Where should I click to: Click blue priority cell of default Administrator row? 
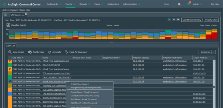10,94
